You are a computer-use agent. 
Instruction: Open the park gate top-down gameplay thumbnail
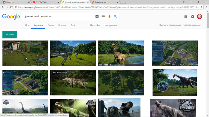click(25, 53)
